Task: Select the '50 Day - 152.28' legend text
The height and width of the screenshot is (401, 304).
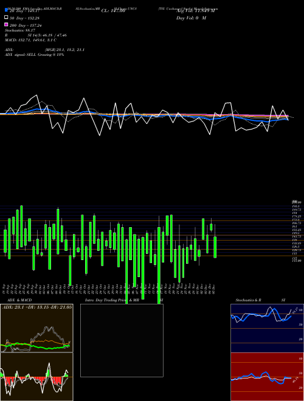Action: coord(24,18)
